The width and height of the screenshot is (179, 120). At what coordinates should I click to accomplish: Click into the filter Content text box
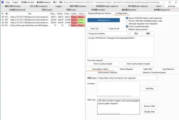pyautogui.click(x=118, y=89)
